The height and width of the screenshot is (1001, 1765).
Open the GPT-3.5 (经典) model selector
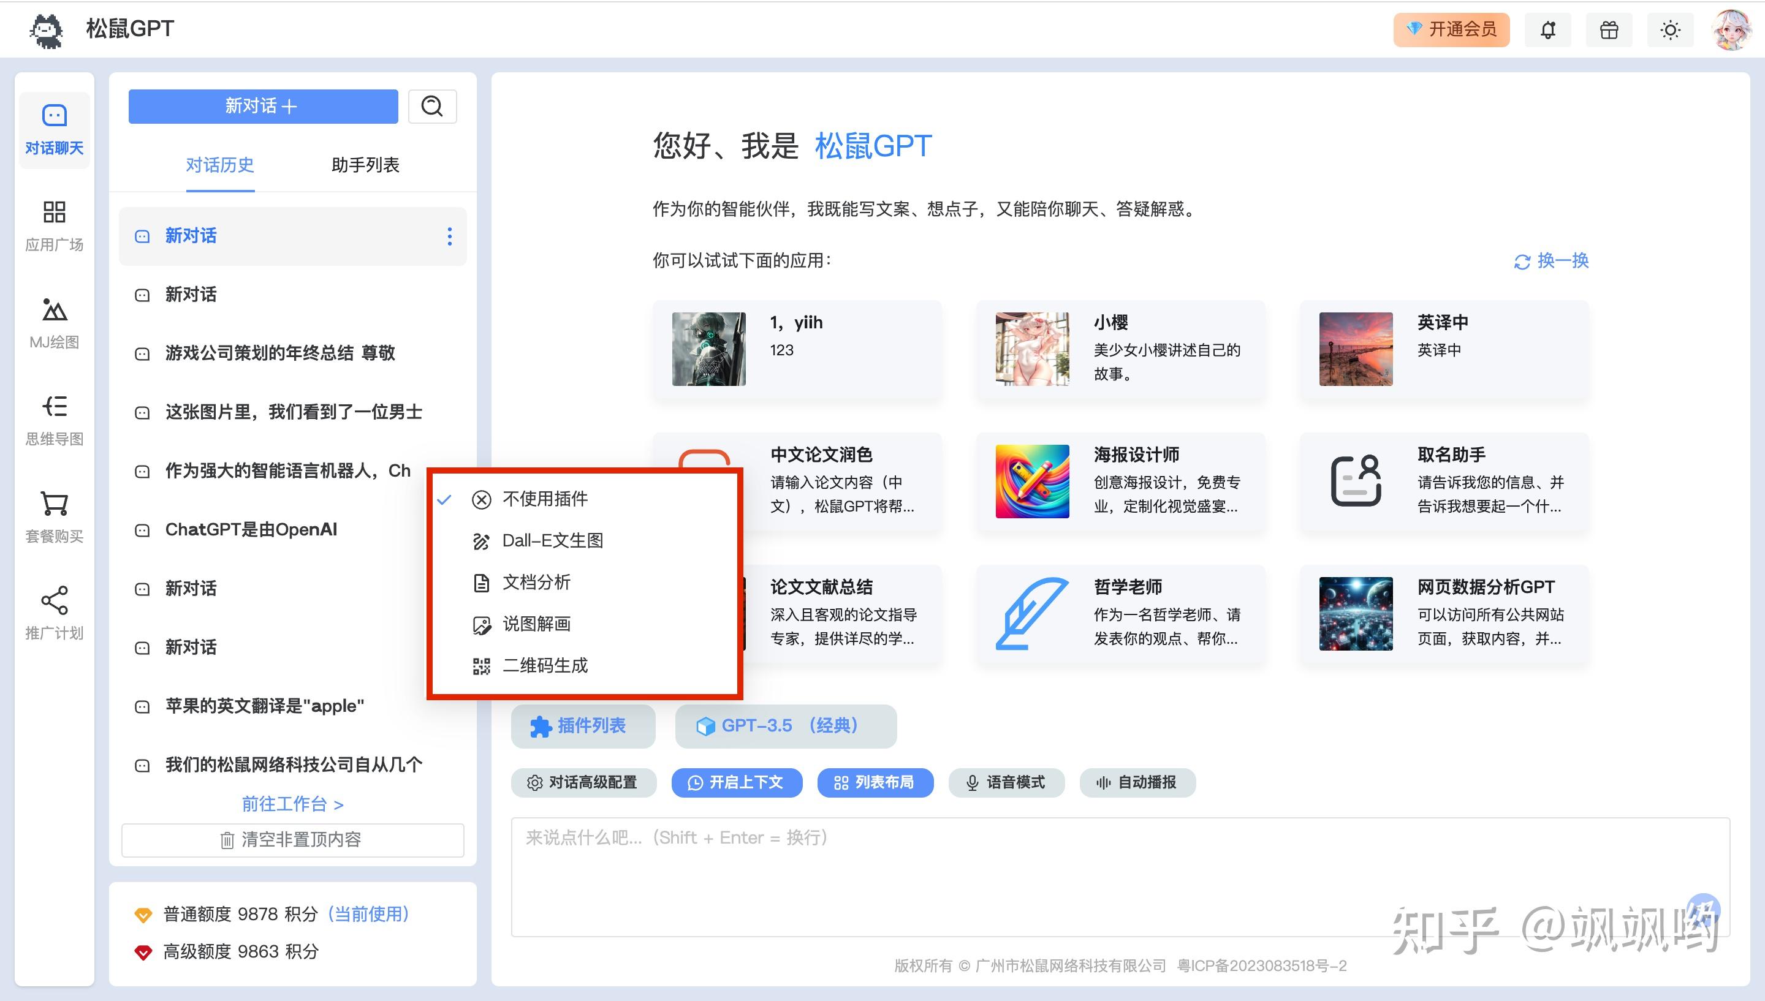pyautogui.click(x=785, y=726)
